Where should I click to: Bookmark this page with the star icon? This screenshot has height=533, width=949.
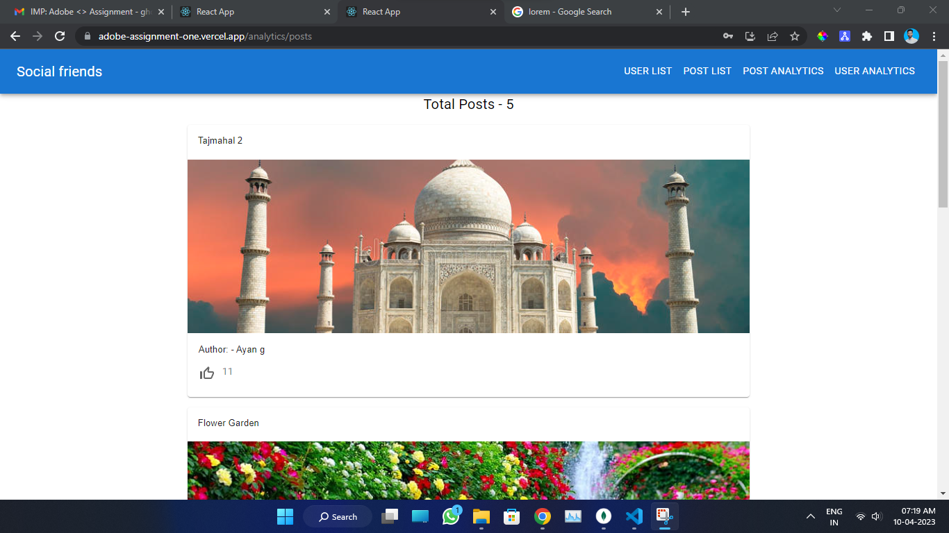click(x=795, y=36)
